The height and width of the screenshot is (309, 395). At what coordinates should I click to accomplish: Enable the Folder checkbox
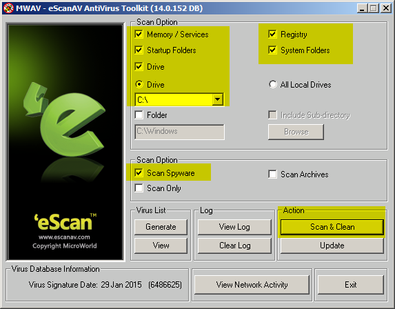(139, 115)
